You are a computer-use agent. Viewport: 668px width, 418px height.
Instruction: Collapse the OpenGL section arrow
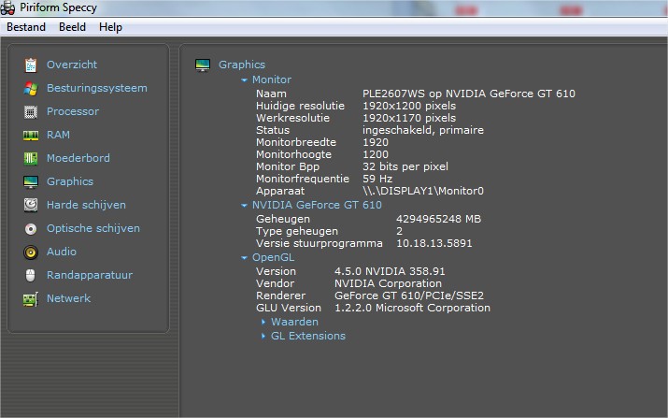244,257
